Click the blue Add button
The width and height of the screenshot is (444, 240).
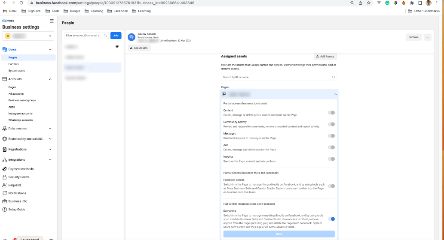(x=116, y=36)
